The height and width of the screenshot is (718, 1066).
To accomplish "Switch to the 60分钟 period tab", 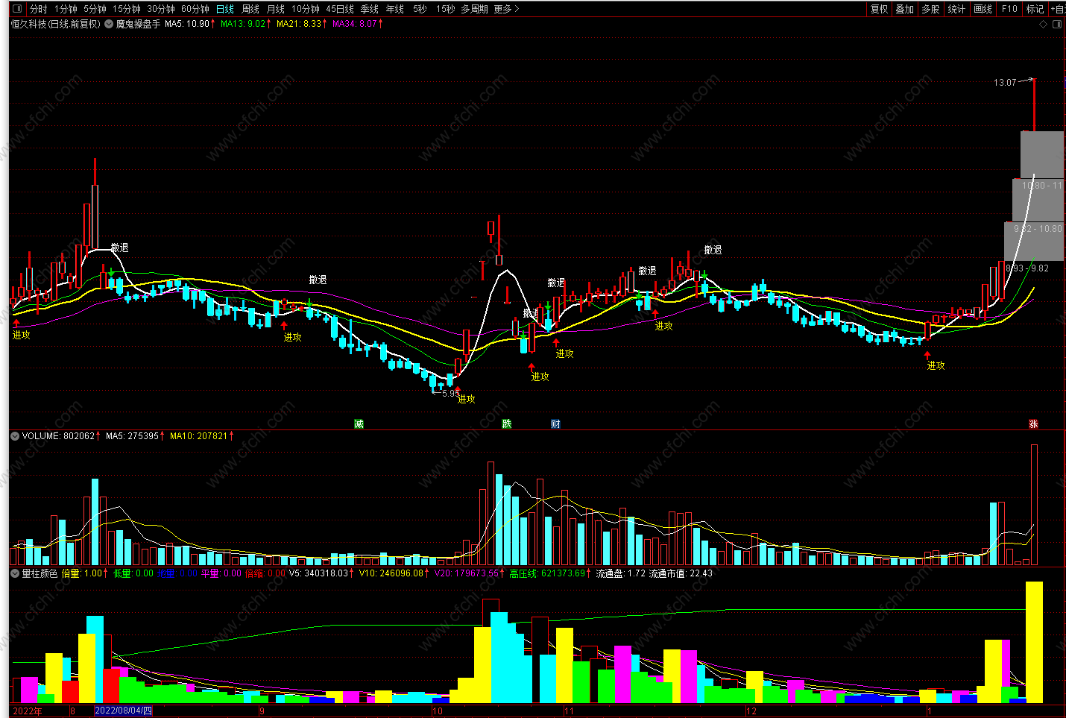I will [195, 9].
